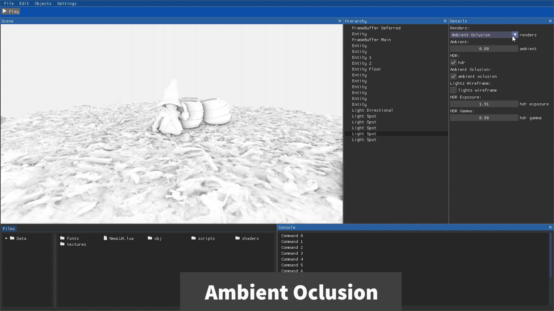554x311 pixels.
Task: Open the Objects menu
Action: (43, 3)
